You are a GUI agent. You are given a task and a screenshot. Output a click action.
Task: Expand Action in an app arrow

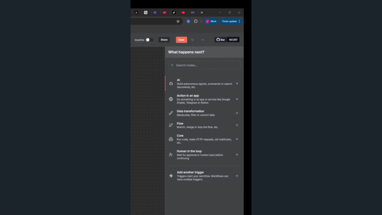[x=237, y=99]
